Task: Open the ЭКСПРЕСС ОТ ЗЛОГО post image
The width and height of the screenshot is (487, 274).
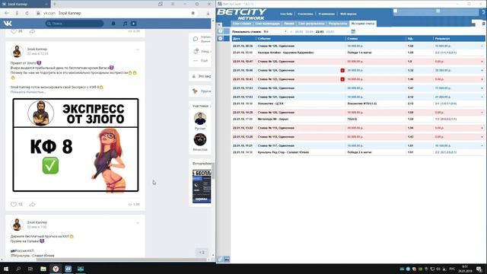Action: coord(75,145)
